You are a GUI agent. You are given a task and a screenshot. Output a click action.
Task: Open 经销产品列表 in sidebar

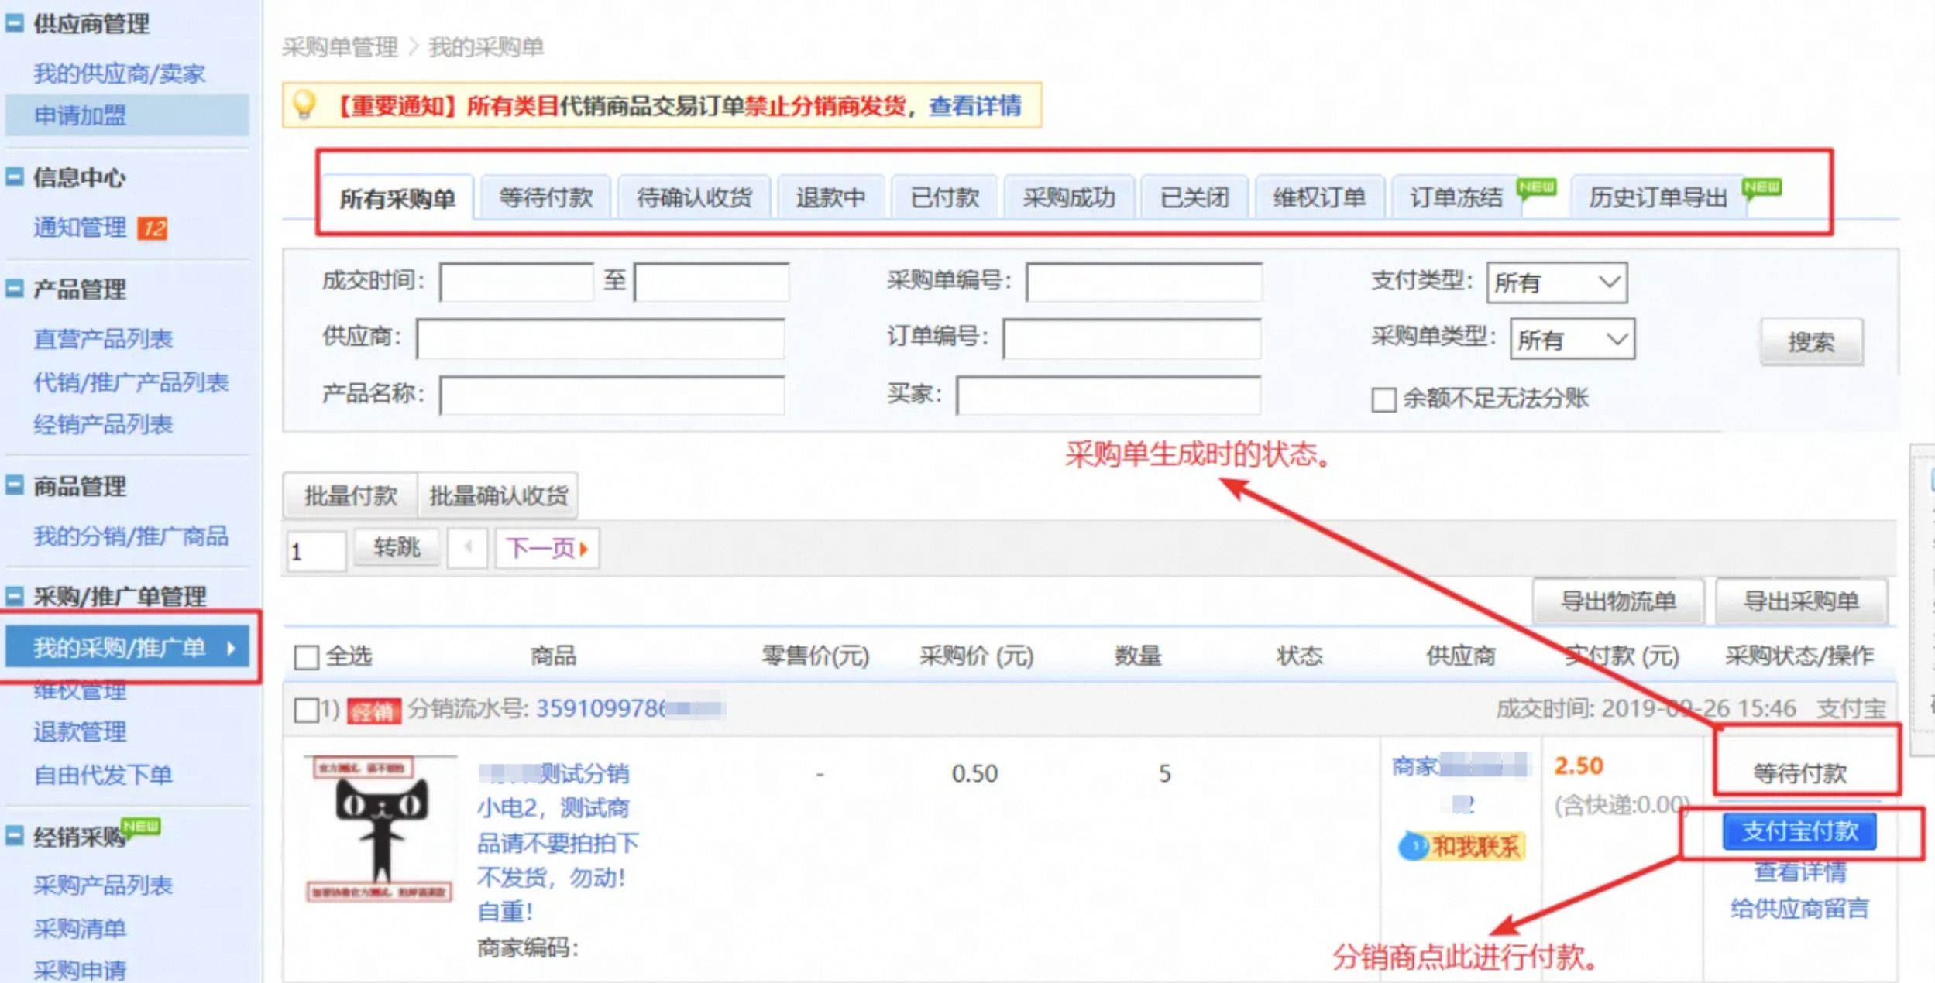click(102, 424)
